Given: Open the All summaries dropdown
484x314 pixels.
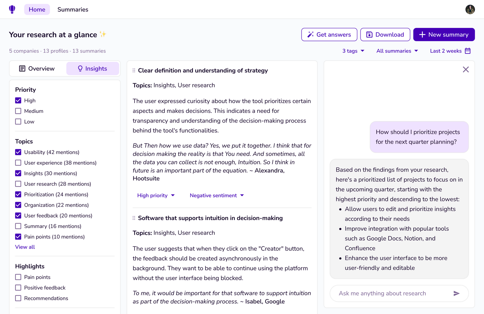Looking at the screenshot, I should [x=397, y=51].
